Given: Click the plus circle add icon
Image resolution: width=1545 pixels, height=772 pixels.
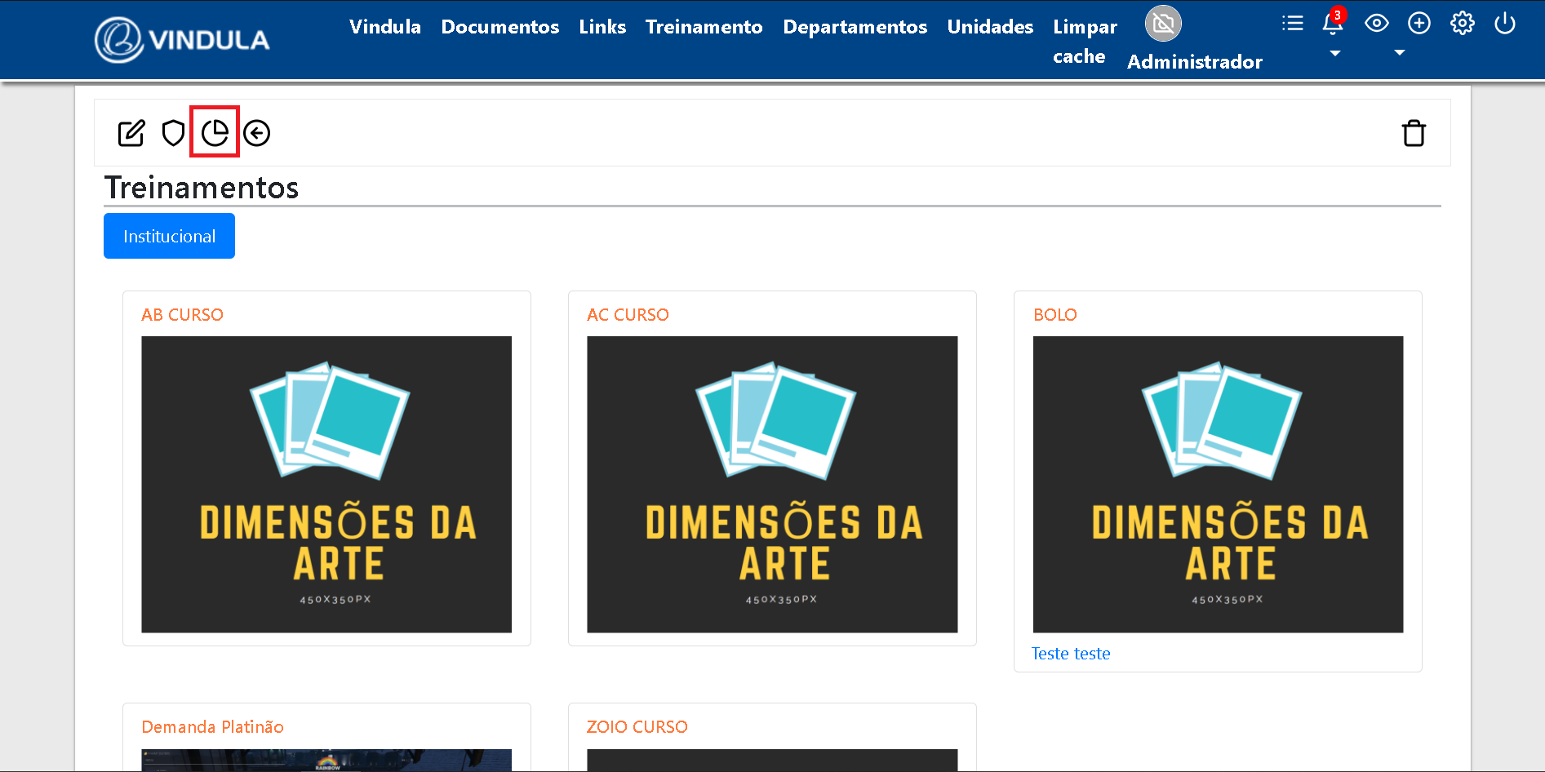Looking at the screenshot, I should coord(1418,24).
